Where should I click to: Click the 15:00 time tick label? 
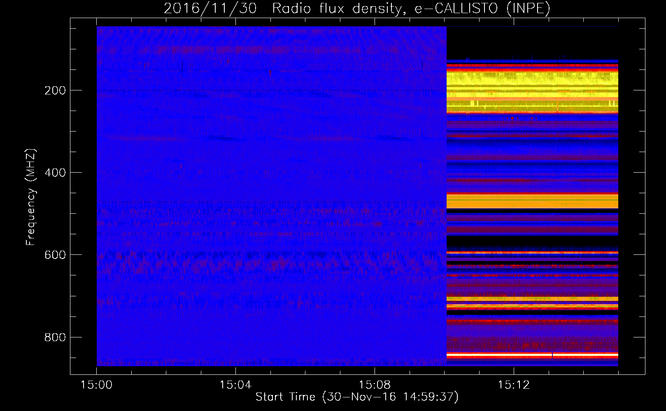97,385
